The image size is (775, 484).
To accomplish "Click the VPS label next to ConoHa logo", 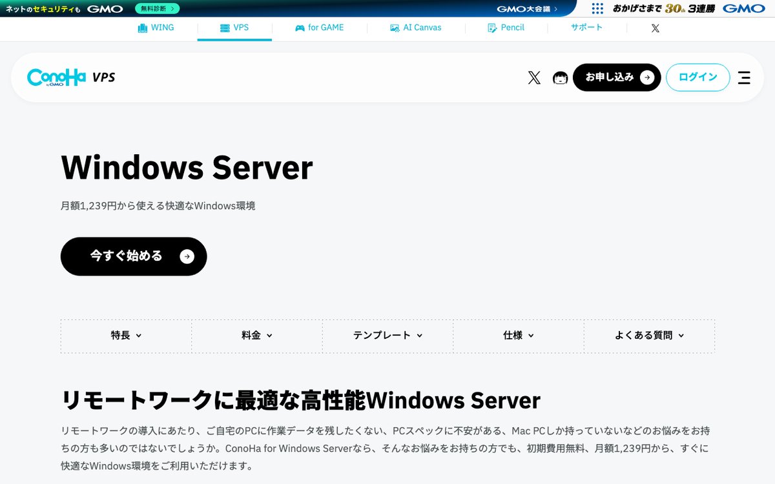I will (103, 77).
